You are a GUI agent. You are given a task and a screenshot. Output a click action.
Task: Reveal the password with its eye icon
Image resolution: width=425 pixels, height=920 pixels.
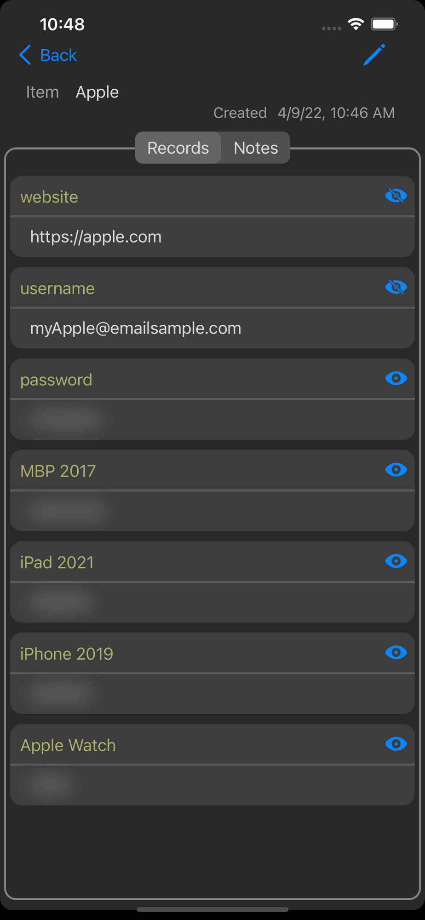[396, 379]
